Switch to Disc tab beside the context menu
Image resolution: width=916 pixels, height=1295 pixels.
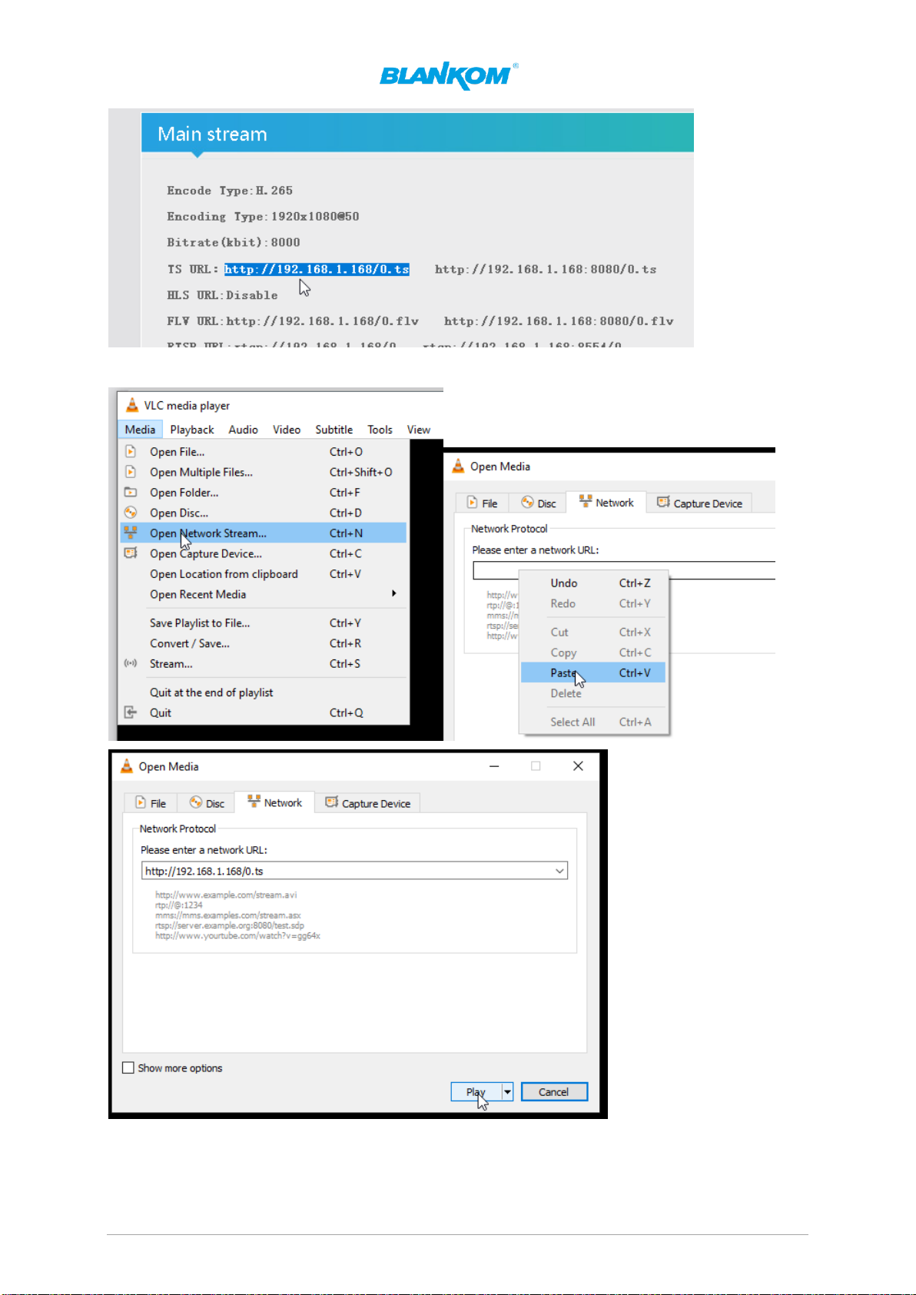(x=538, y=503)
